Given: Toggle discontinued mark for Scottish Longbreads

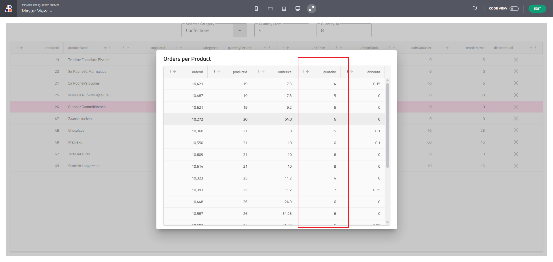Looking at the screenshot, I should click(x=516, y=166).
